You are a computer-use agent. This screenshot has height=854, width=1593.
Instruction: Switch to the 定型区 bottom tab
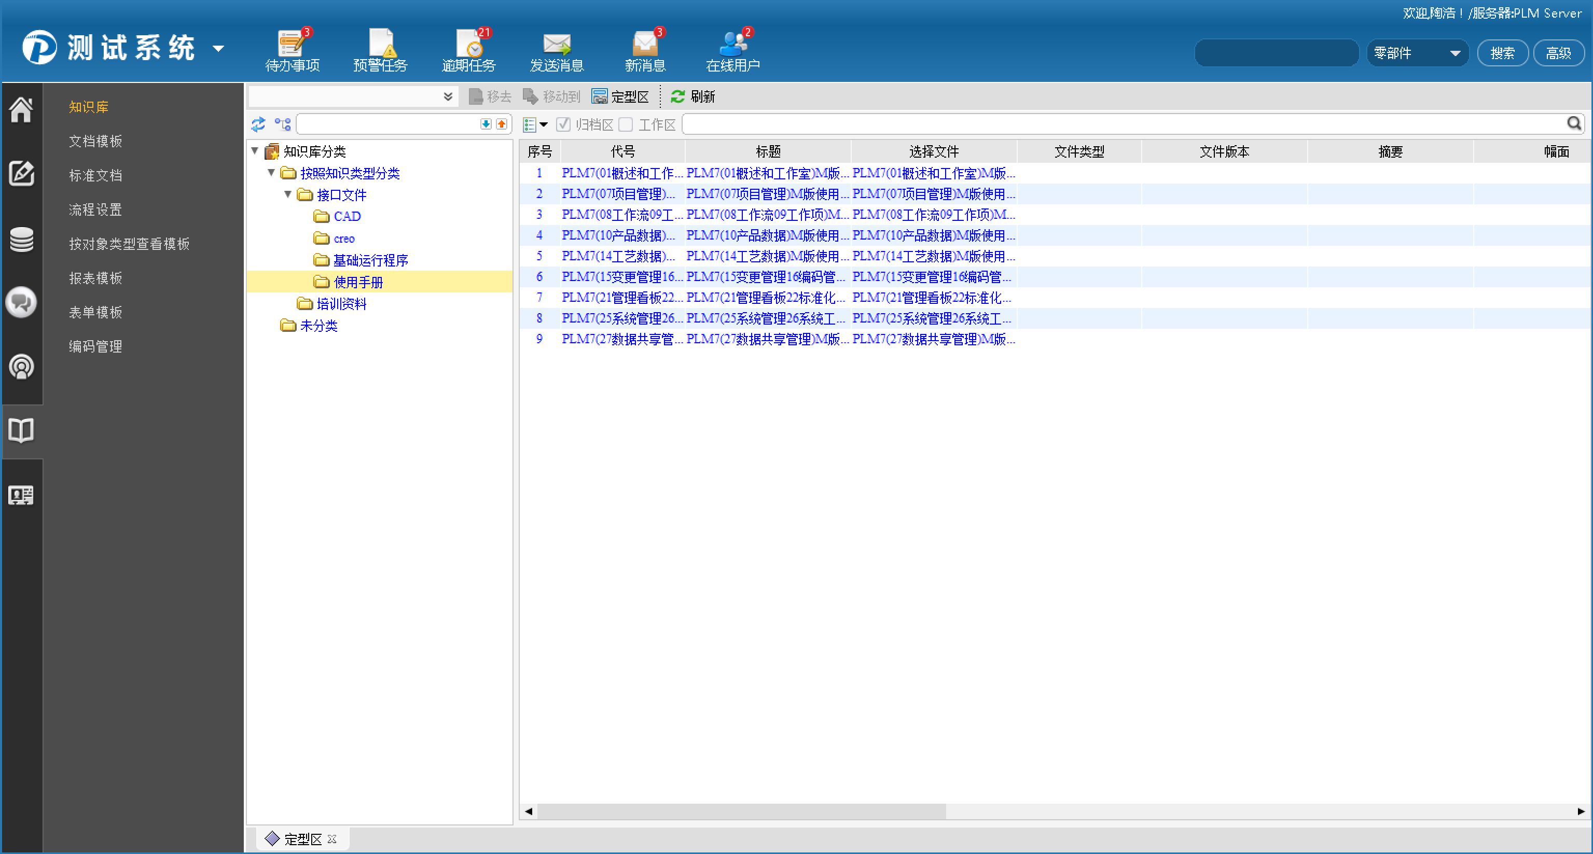click(302, 838)
